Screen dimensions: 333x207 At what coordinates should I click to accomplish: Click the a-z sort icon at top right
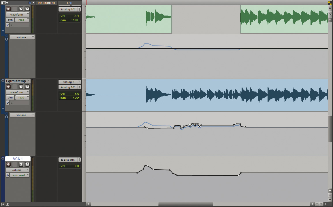tap(330, 3)
